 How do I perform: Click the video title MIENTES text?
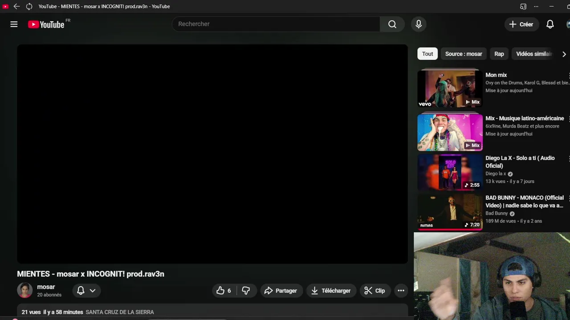[x=90, y=274]
